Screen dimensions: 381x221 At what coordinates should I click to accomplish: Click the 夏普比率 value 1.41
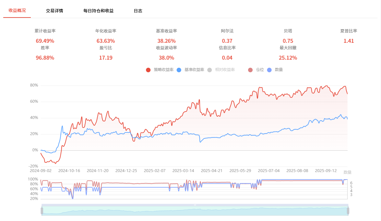(x=349, y=41)
